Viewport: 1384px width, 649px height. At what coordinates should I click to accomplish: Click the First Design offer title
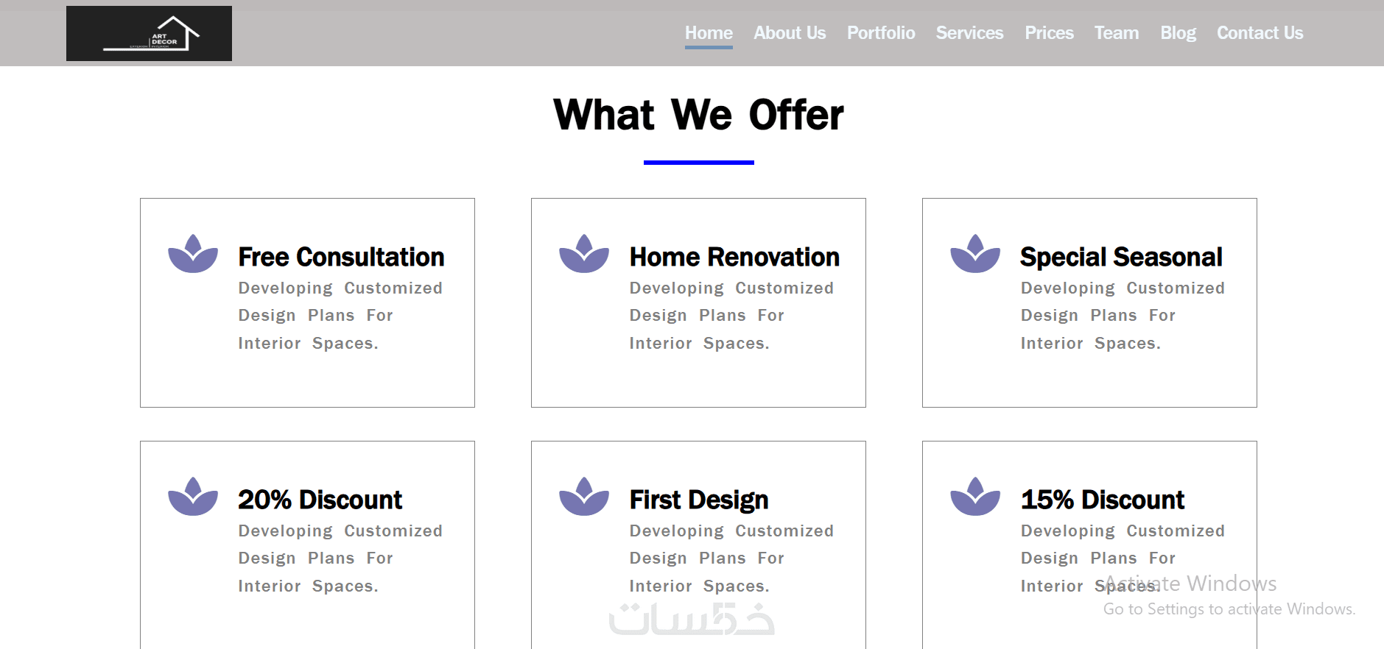(x=699, y=500)
